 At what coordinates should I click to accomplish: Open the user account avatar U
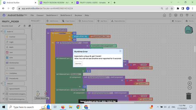(x=193, y=15)
